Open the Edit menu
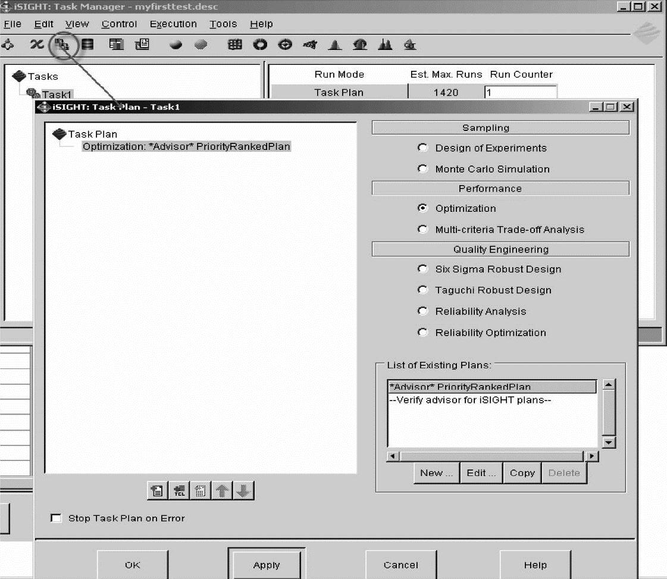The image size is (667, 579). point(44,24)
